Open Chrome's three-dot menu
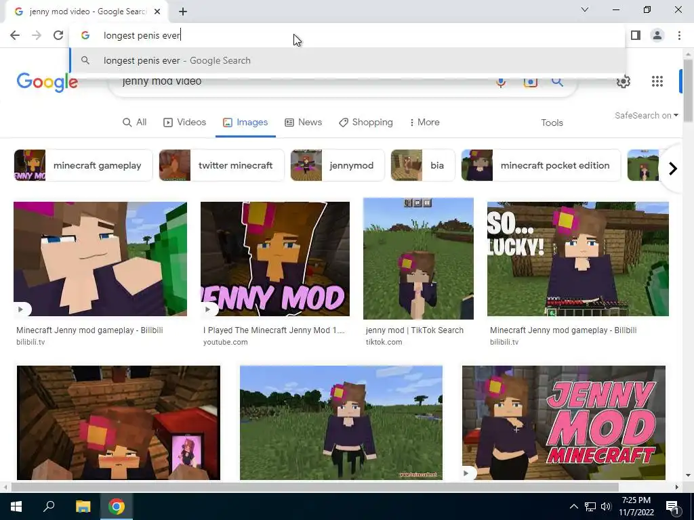The height and width of the screenshot is (520, 694). [679, 35]
